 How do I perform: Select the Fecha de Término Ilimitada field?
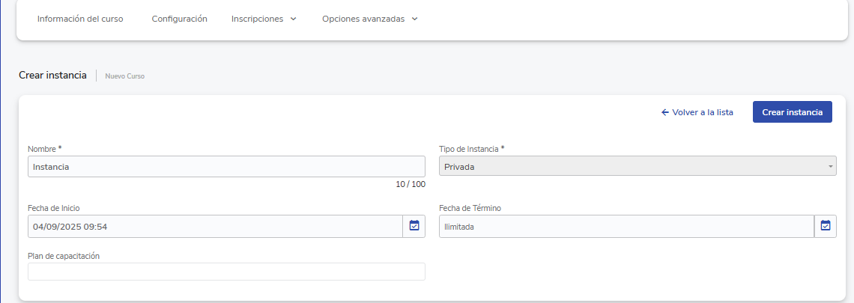(626, 226)
